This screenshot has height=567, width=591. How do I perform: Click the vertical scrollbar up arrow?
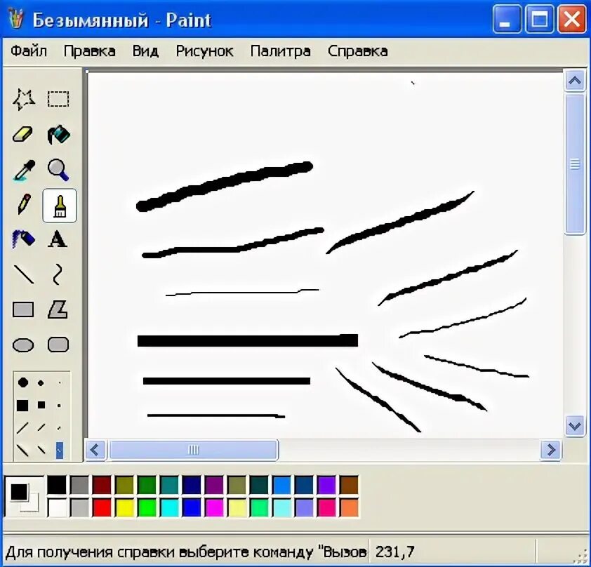[x=574, y=80]
